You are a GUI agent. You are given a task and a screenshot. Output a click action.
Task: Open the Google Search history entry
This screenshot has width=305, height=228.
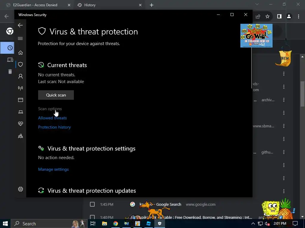(x=160, y=204)
